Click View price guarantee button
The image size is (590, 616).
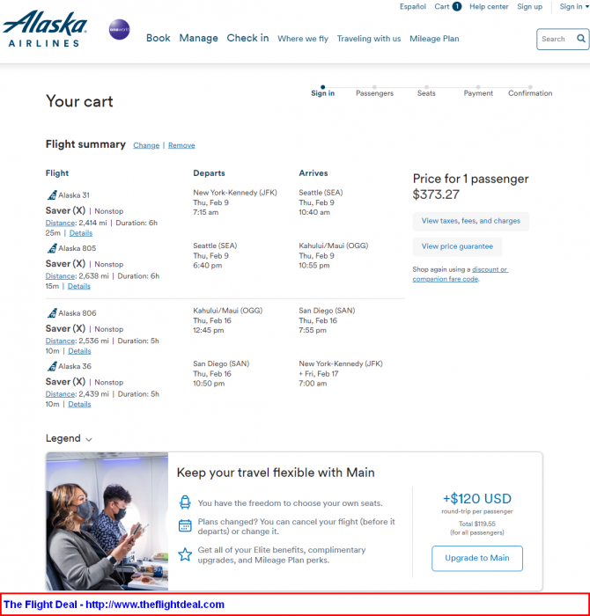coord(457,246)
